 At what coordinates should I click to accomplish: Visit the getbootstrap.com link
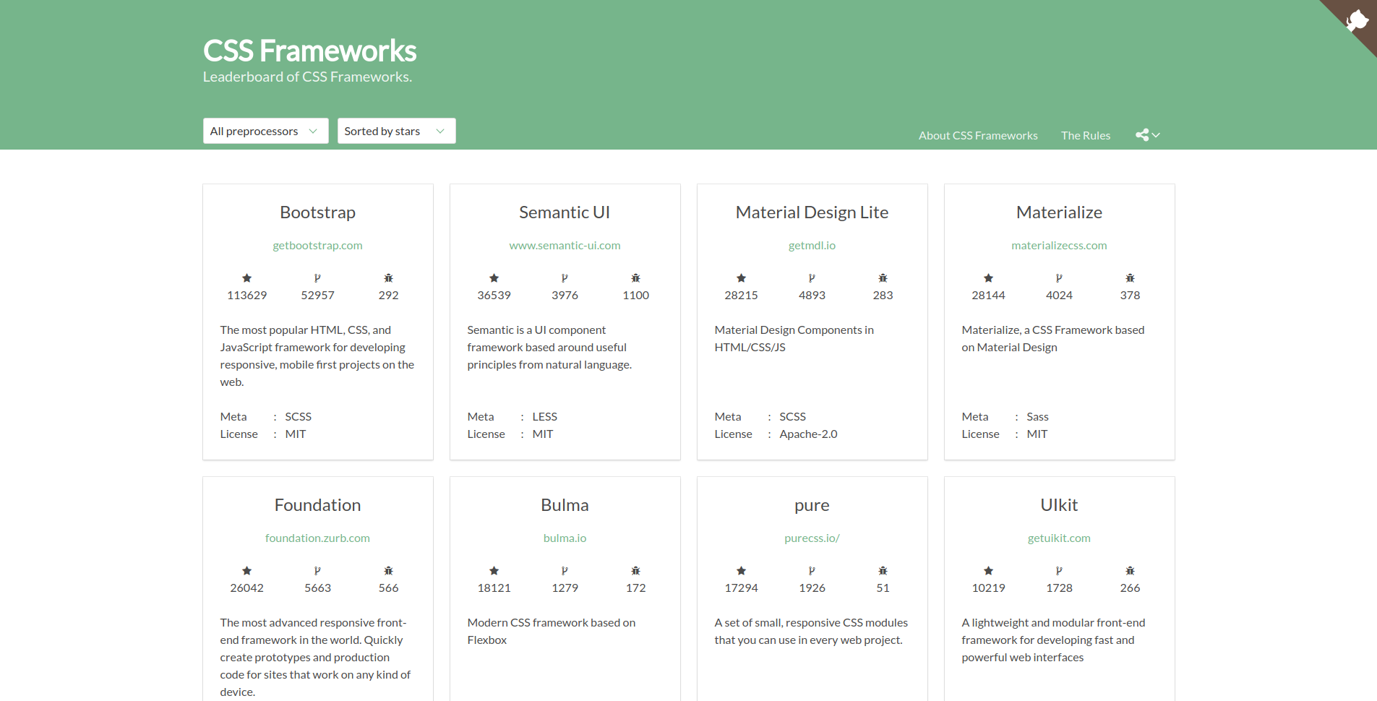(317, 245)
